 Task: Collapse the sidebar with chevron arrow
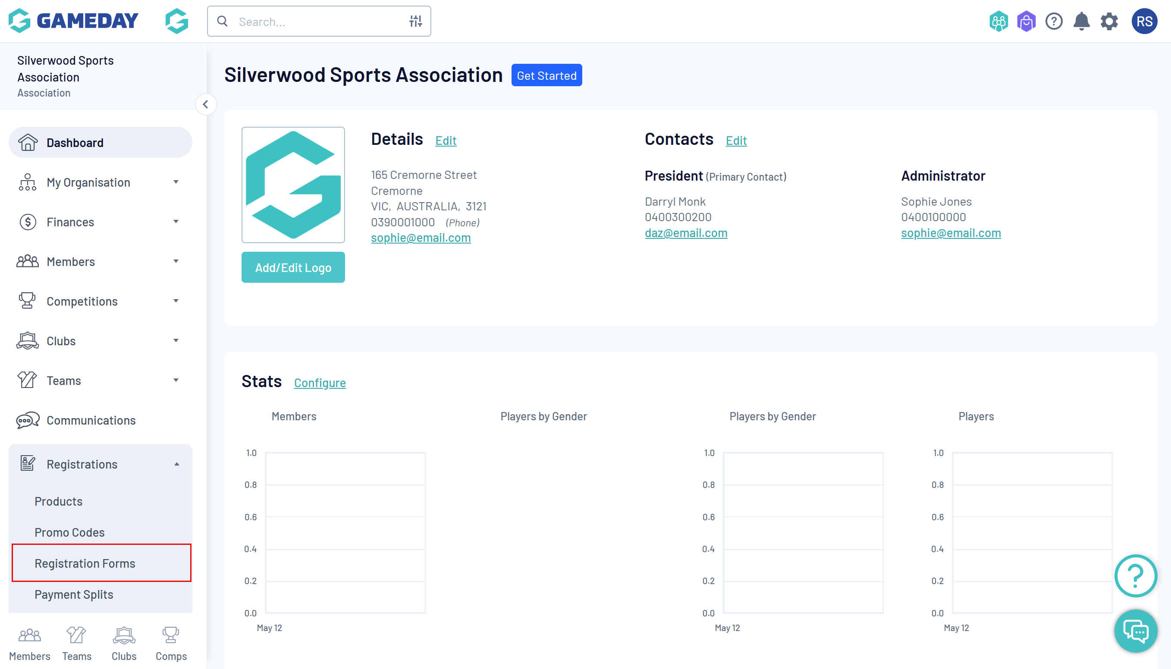tap(205, 104)
